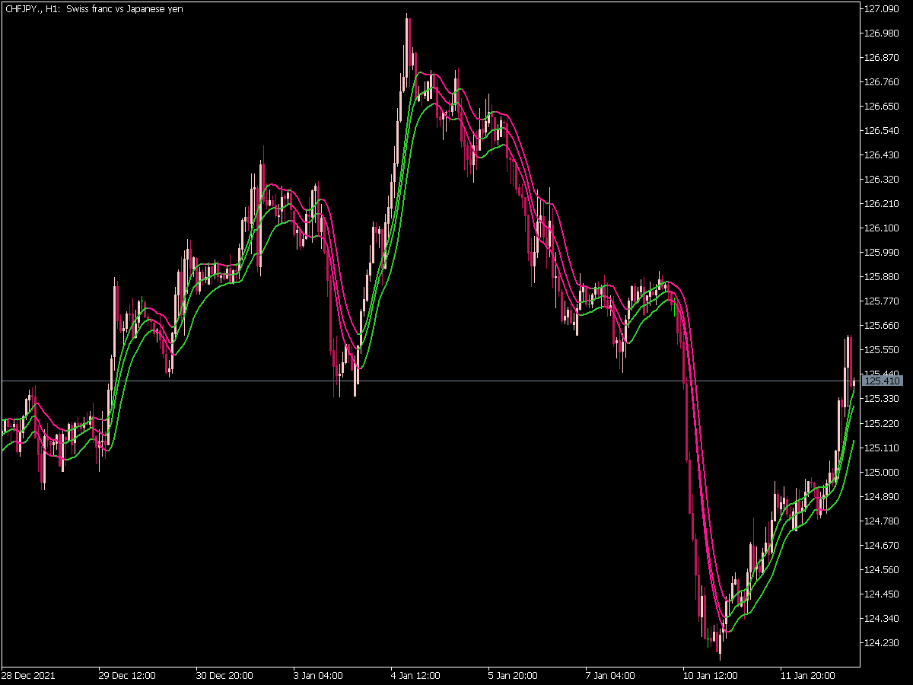913x685 pixels.
Task: Click the 7 Jan 04:00 time label
Action: [x=612, y=676]
